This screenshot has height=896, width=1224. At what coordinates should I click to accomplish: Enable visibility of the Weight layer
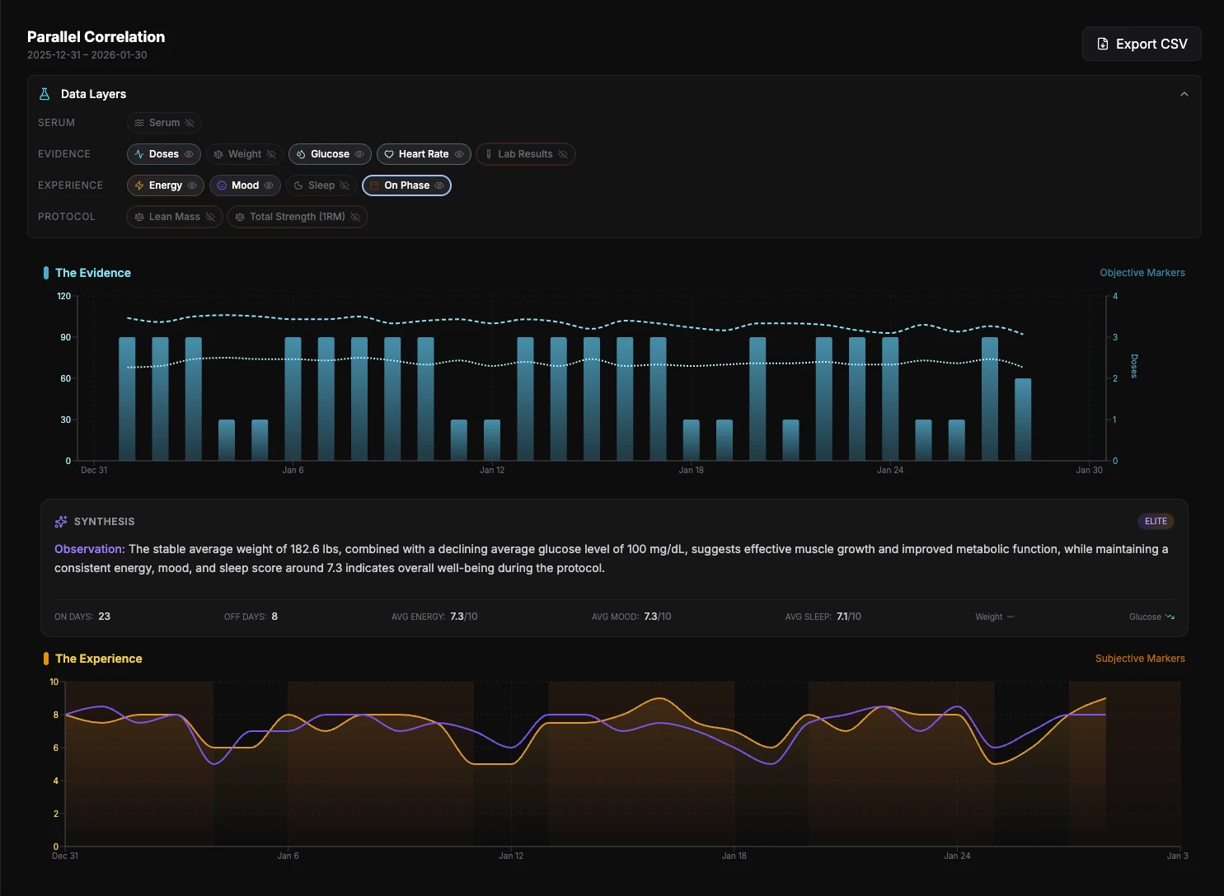[x=270, y=153]
